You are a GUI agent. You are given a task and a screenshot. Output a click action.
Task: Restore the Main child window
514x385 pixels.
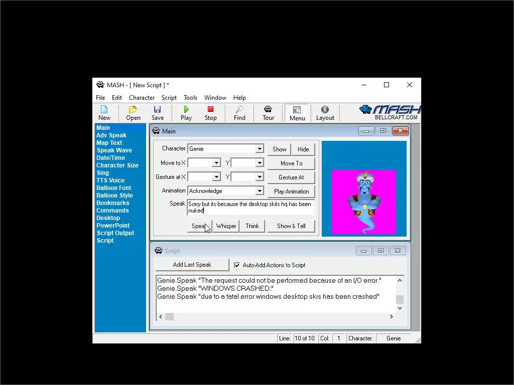click(x=383, y=131)
